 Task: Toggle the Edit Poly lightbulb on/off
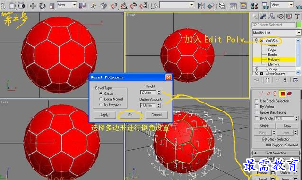point(256,40)
